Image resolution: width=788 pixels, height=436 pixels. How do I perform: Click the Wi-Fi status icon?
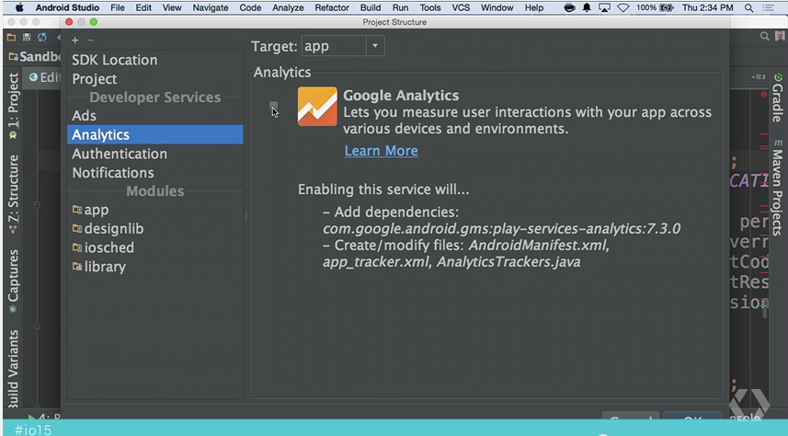623,7
